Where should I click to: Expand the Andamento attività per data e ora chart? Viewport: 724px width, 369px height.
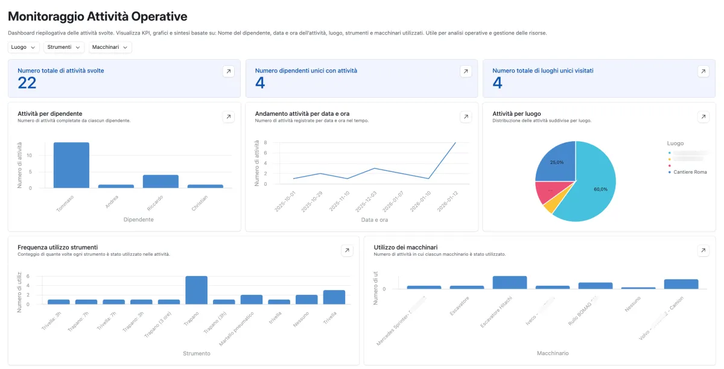pos(466,117)
